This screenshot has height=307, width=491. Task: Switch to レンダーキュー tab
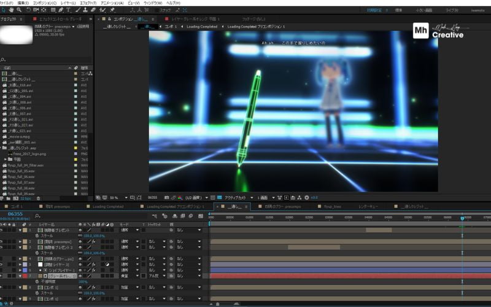[368, 206]
